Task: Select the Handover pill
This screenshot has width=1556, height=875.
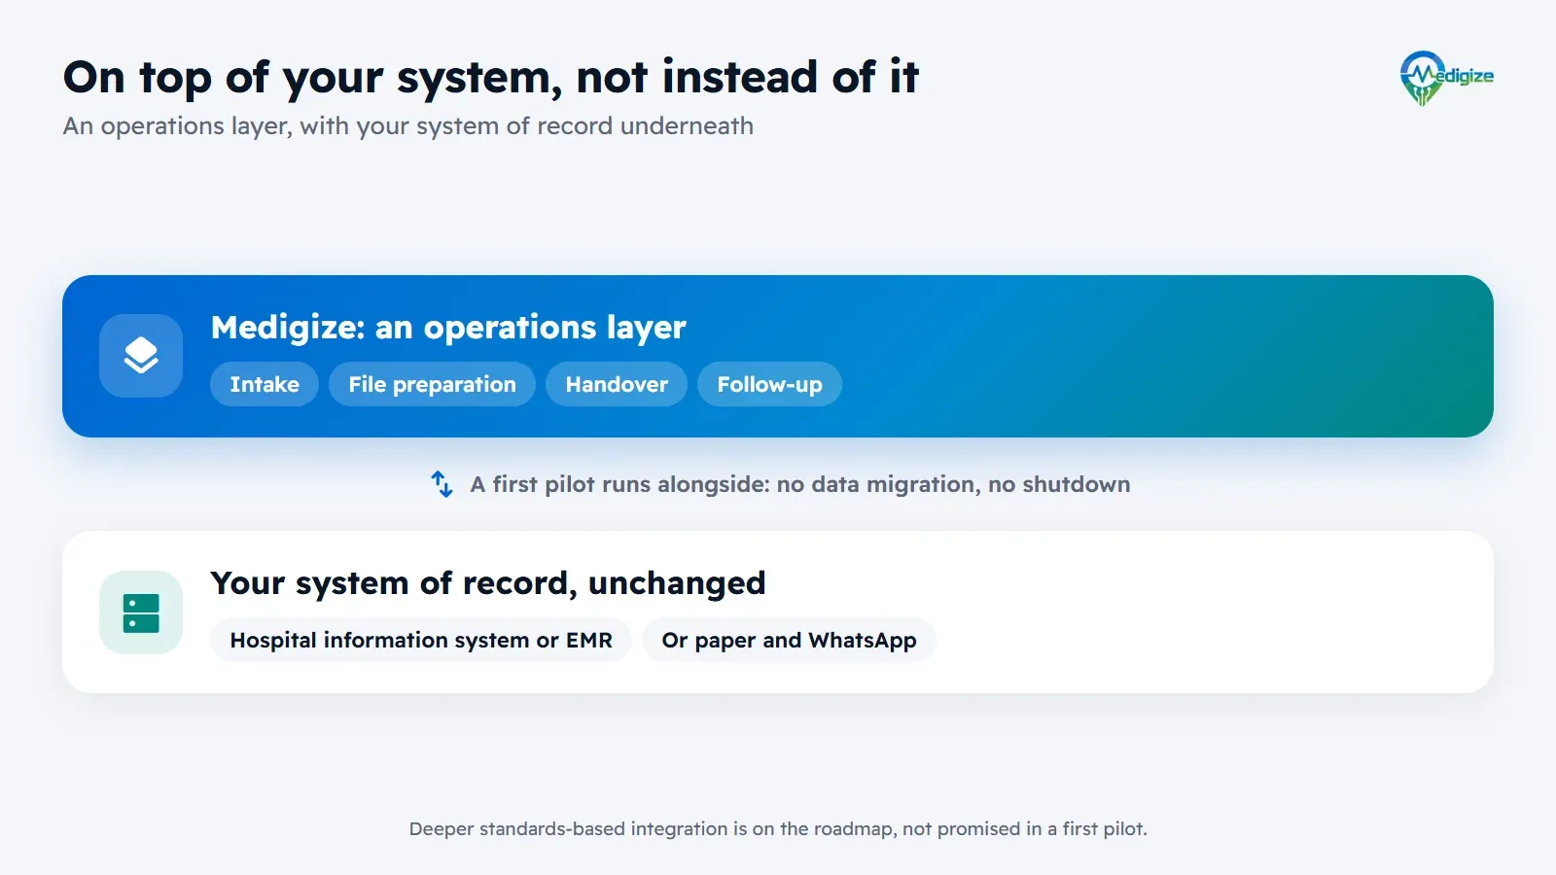Action: 617,384
